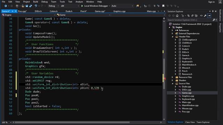
Task: Click the user account icon beside Sign in
Action: [220, 2]
